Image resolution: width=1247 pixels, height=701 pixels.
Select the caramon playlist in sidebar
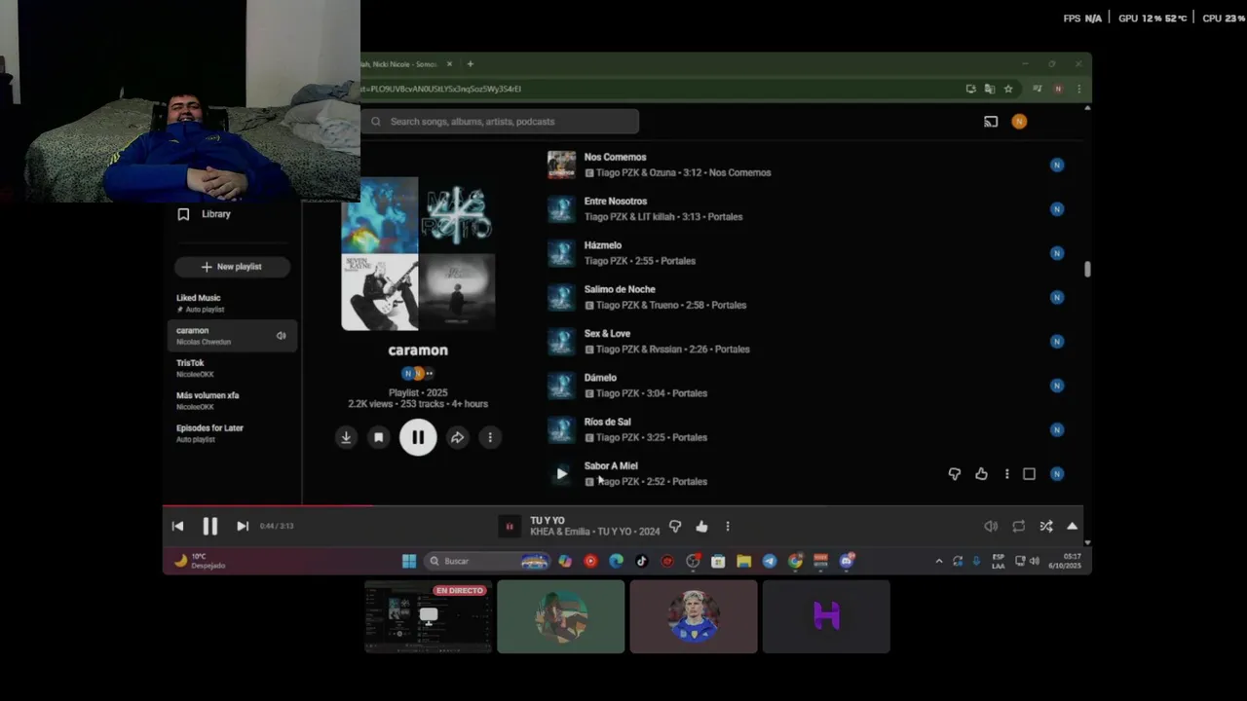232,336
